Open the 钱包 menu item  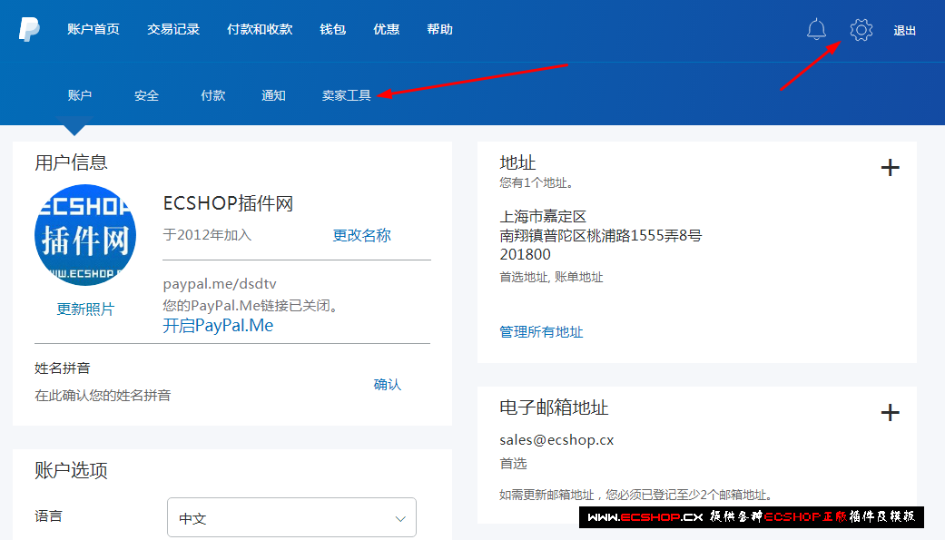332,29
